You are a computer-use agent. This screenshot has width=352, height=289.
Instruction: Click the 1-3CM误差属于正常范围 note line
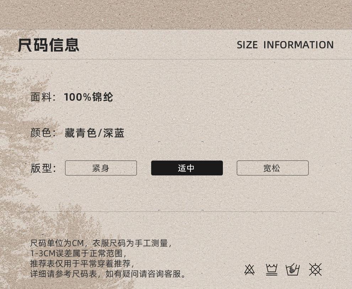[x=78, y=253]
